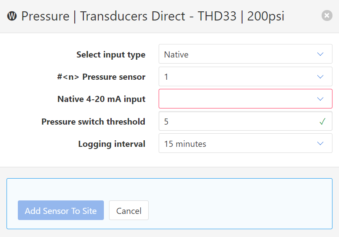Open the Logging interval dropdown showing 15 minutes

click(x=239, y=144)
